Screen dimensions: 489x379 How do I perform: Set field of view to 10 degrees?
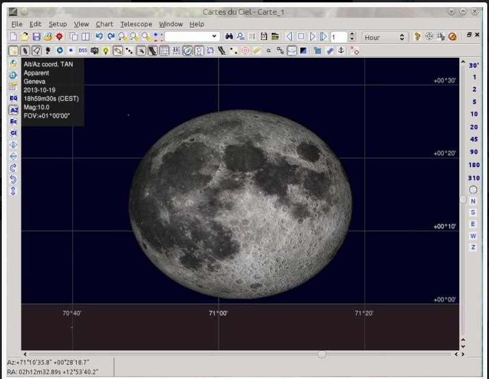click(474, 114)
